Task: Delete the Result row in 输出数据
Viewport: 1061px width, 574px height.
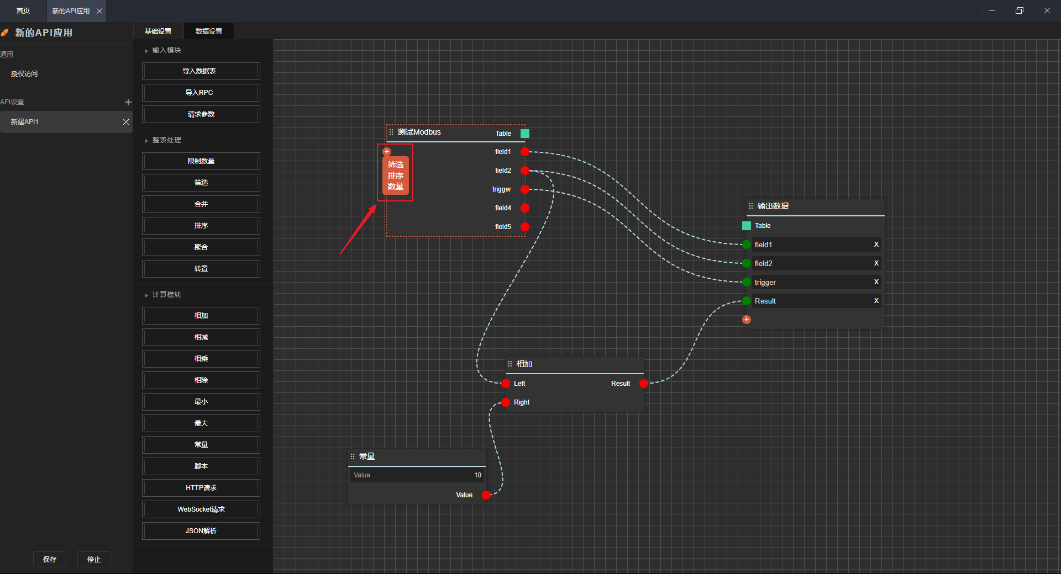Action: (x=876, y=301)
